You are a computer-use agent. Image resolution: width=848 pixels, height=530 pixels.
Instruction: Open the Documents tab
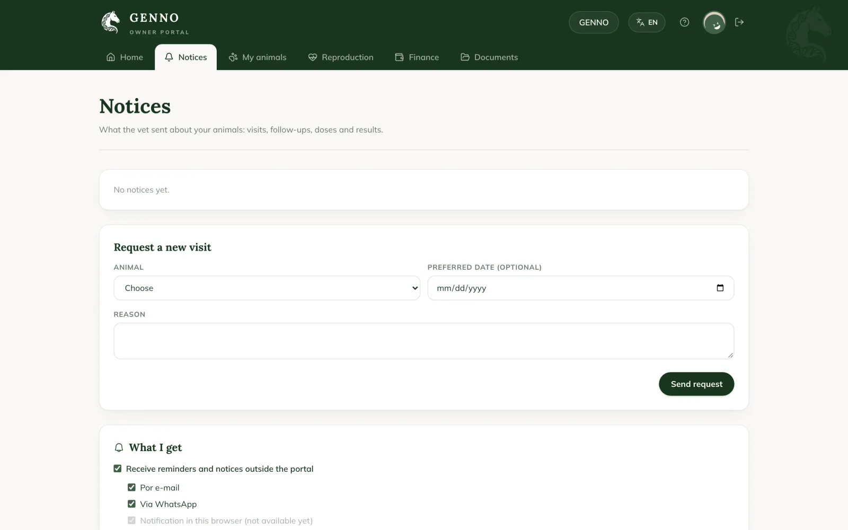pos(489,57)
